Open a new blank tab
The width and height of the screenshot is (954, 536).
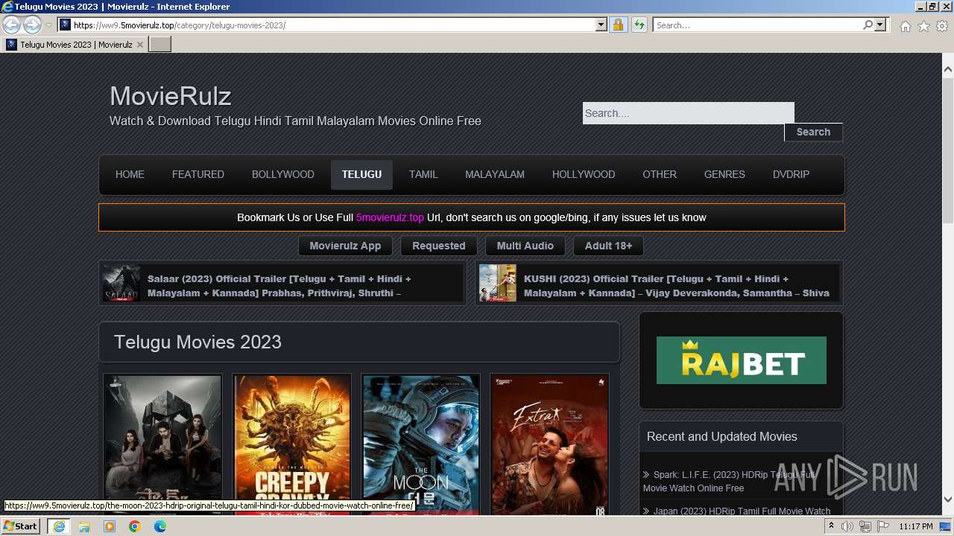tap(160, 45)
